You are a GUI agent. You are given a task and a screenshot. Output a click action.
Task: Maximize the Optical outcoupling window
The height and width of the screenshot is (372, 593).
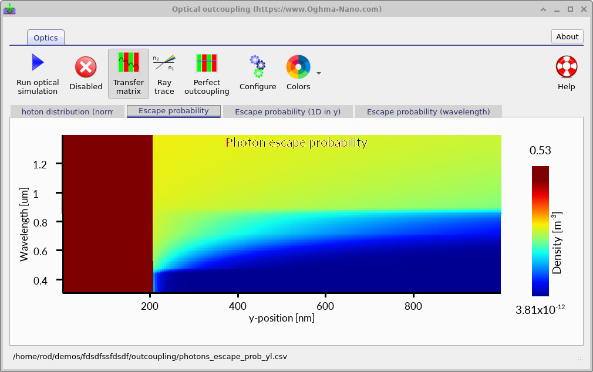point(570,9)
